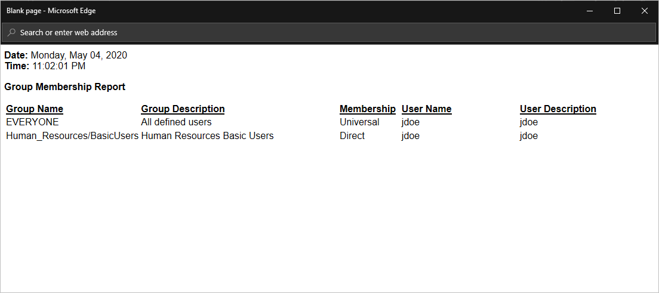Click the Group Name column header
This screenshot has height=293, width=659.
point(35,109)
